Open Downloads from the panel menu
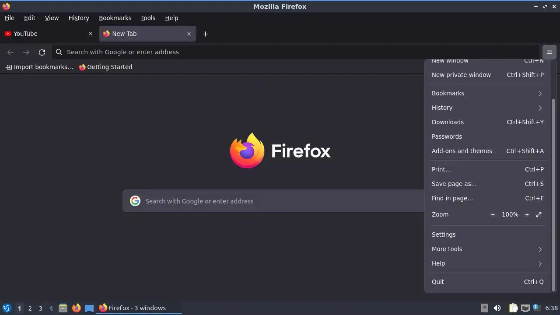Viewport: 560px width, 315px height. point(487,122)
